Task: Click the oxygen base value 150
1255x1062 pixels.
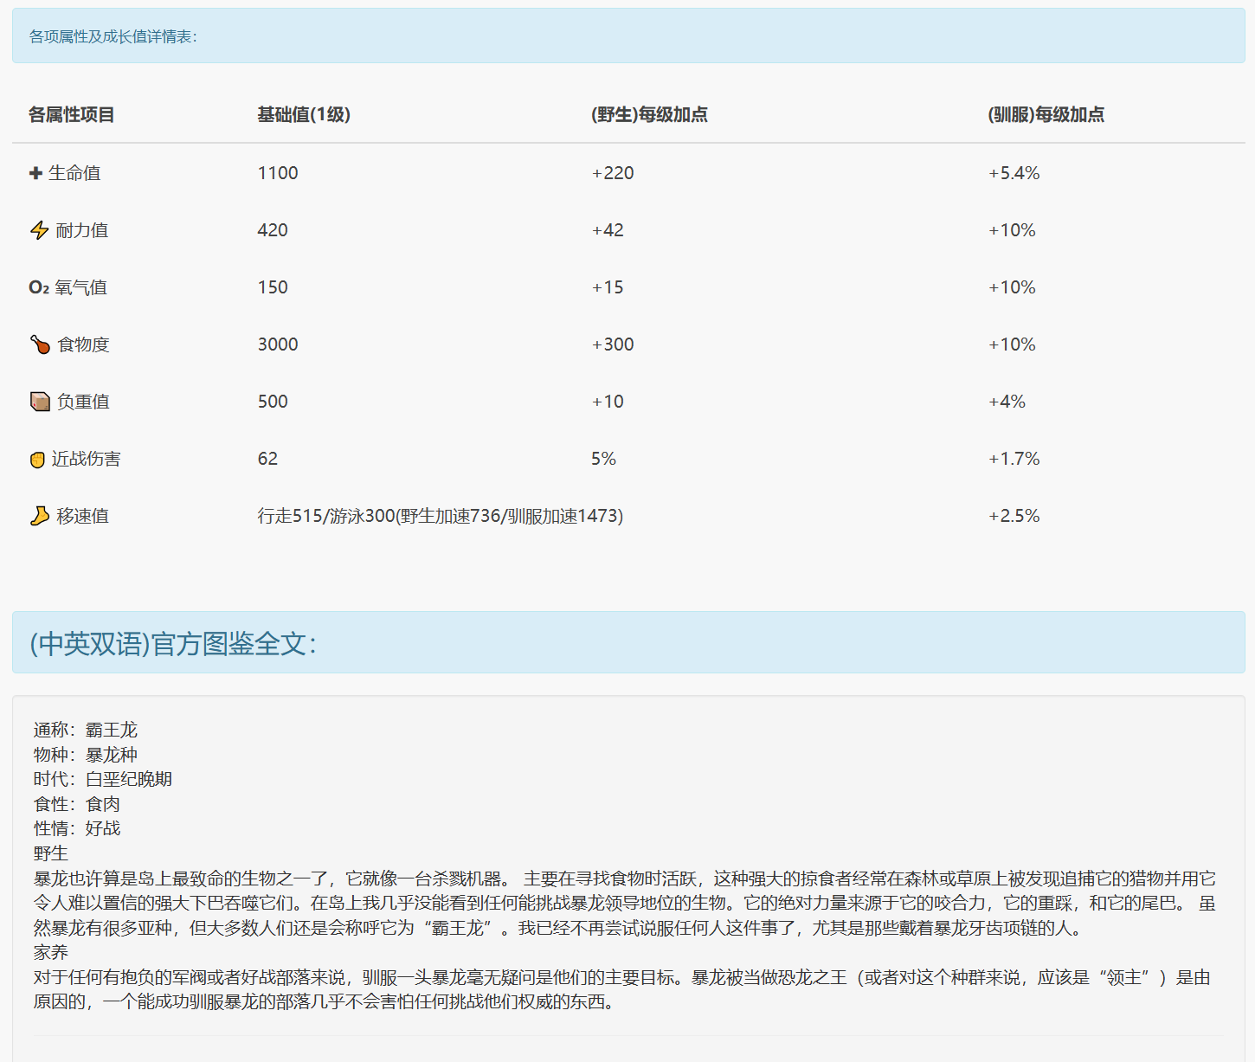Action: pyautogui.click(x=273, y=287)
